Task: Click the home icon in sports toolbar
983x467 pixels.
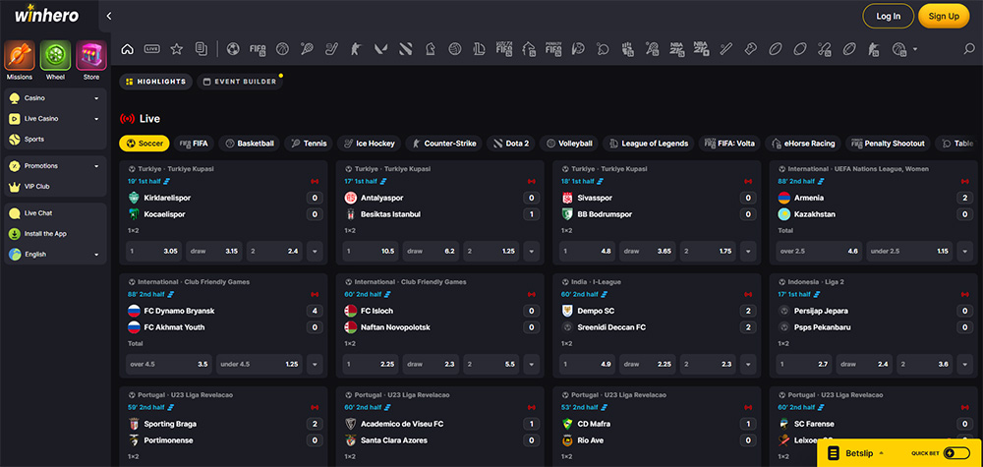Action: pos(127,48)
